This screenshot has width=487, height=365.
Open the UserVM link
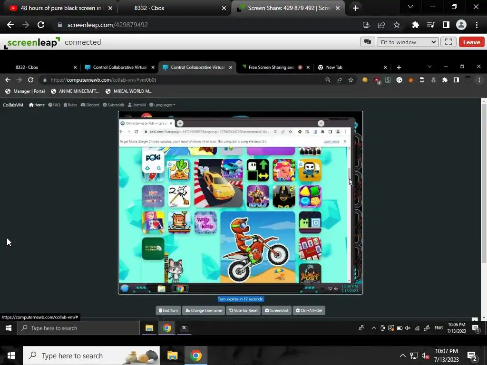(136, 105)
